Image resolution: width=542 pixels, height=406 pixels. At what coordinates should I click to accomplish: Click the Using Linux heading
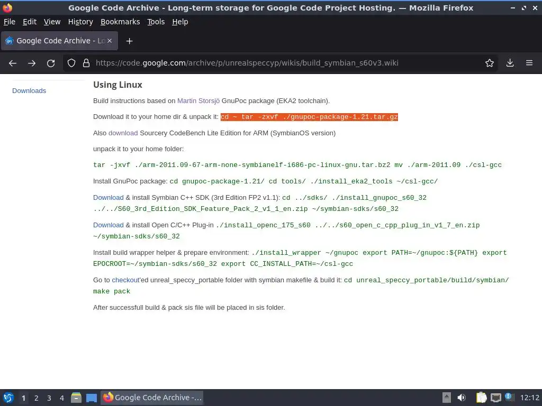pos(118,85)
